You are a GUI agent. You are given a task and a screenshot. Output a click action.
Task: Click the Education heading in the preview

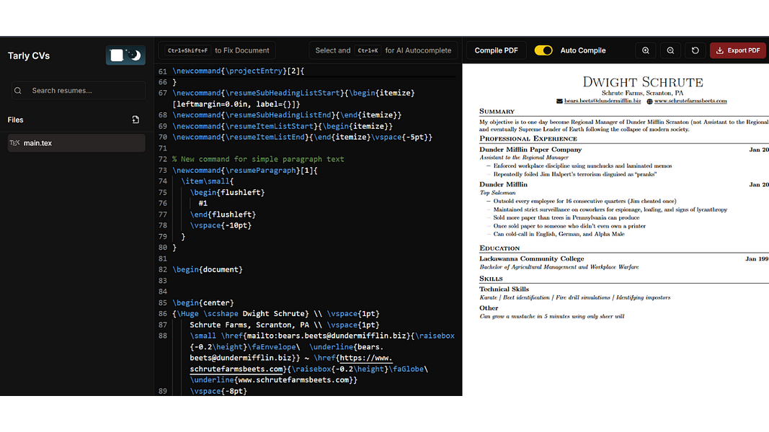(499, 248)
